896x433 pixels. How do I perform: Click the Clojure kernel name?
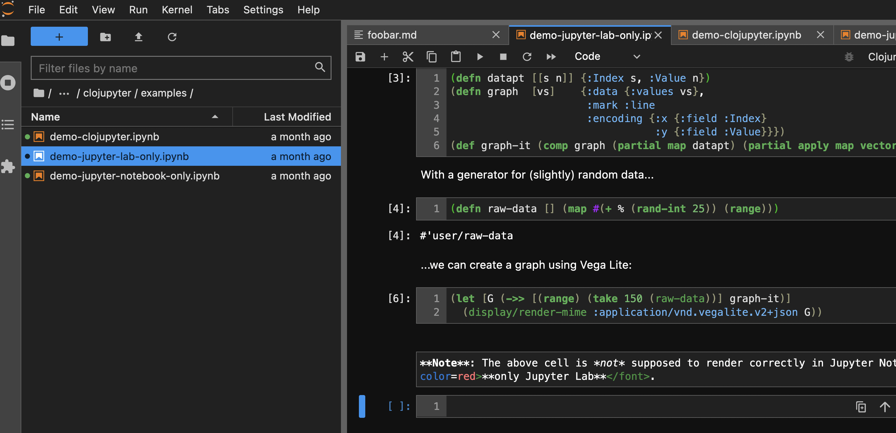(881, 56)
